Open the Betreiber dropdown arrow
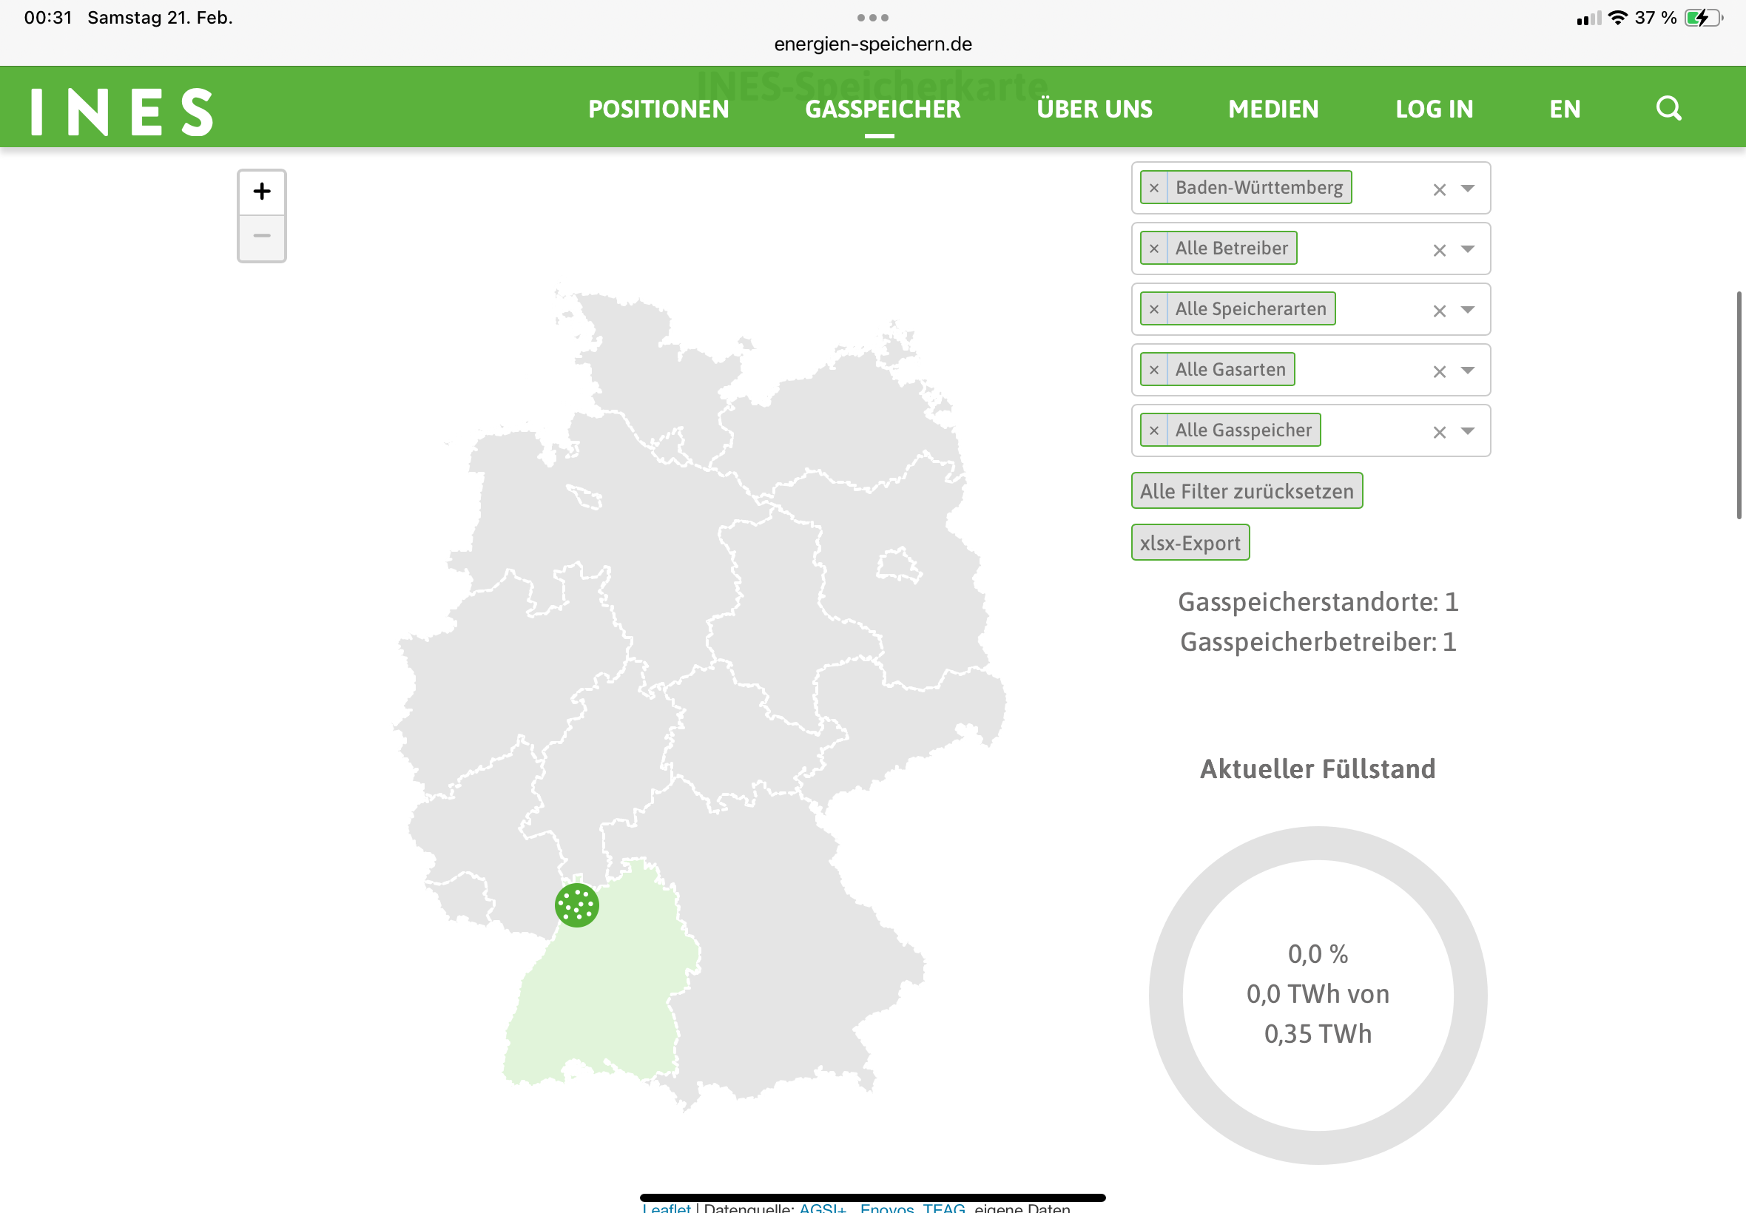Screen dimensions: 1746x1213 (1468, 249)
